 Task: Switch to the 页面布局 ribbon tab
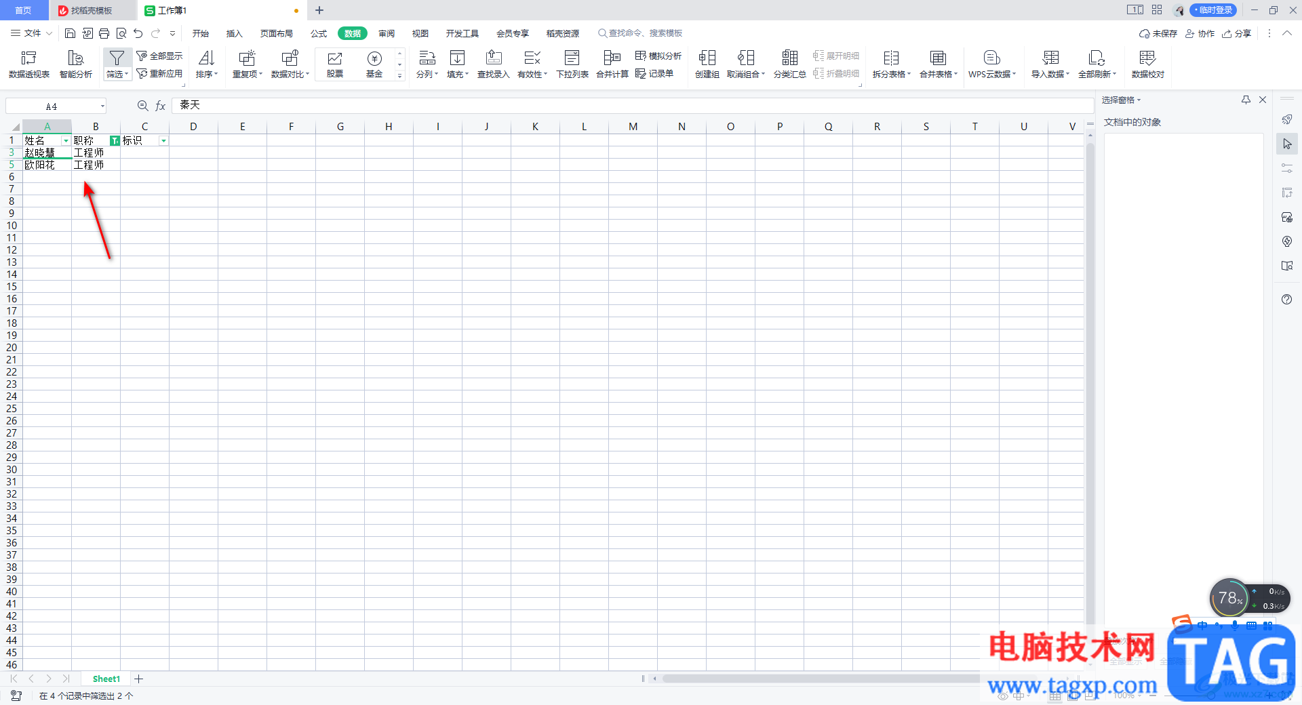pos(277,33)
